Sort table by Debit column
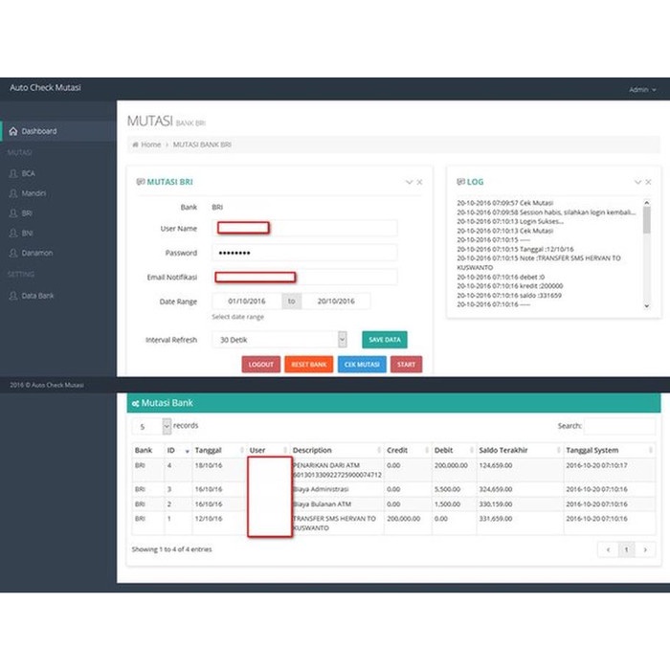Viewport: 670px width, 670px height. [x=454, y=451]
